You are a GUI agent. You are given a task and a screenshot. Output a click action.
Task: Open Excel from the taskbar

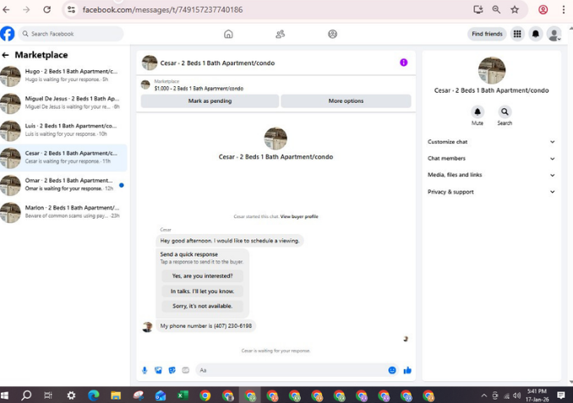[x=183, y=395]
